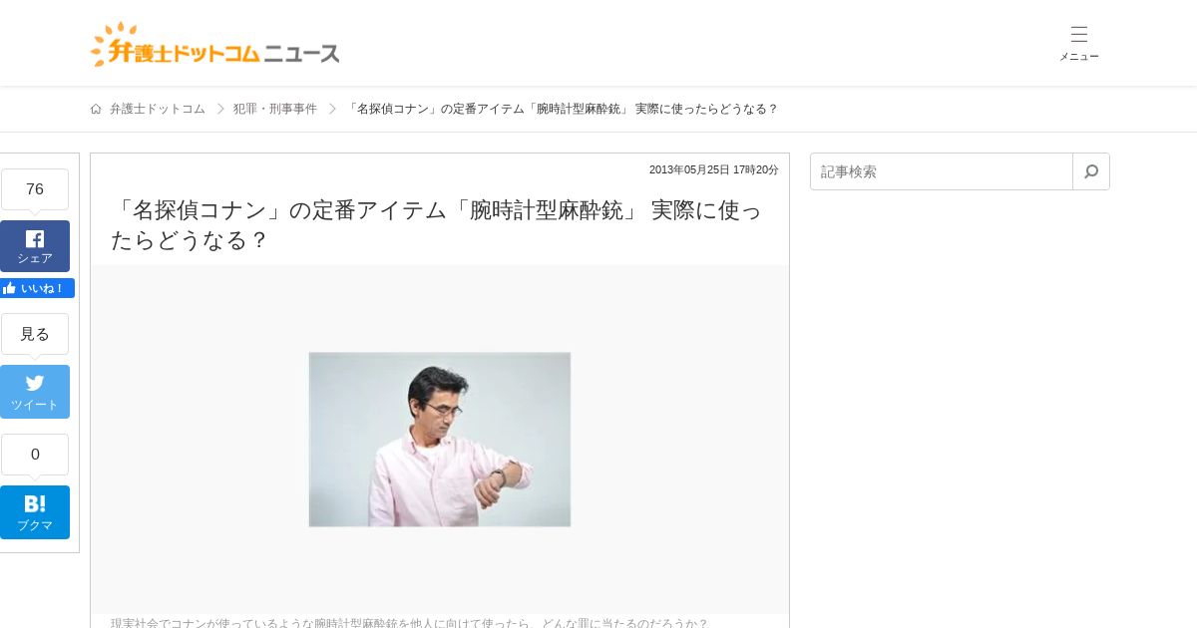This screenshot has width=1197, height=628.
Task: Click the home icon in the breadcrumb
Action: pos(96,109)
